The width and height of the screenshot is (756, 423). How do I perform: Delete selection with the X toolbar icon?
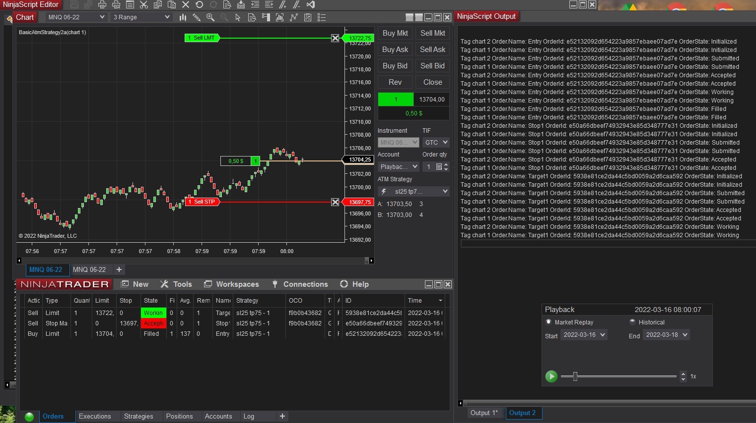click(186, 4)
